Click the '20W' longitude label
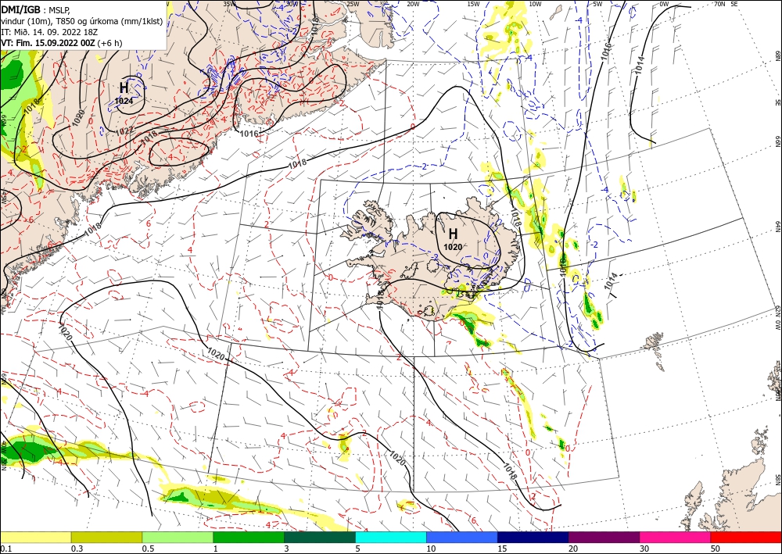 (x=413, y=4)
